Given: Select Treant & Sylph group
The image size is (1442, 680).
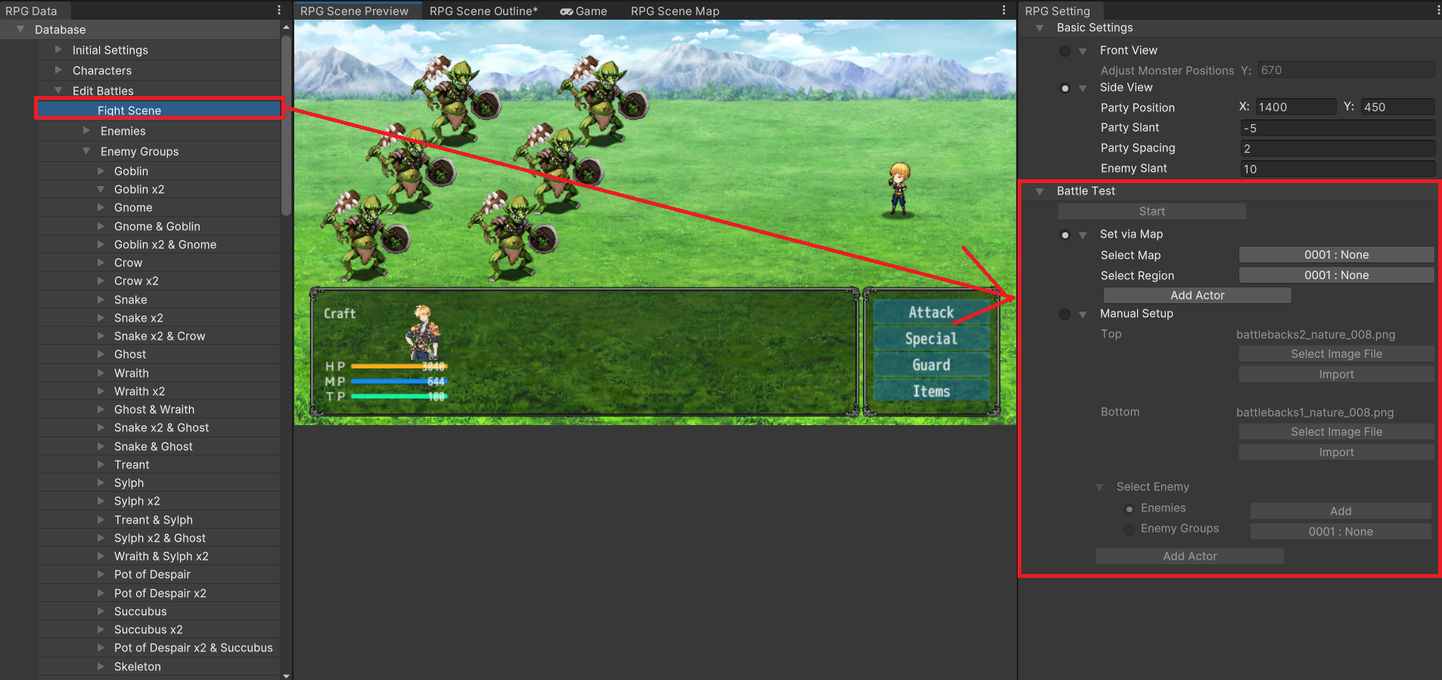Looking at the screenshot, I should [154, 520].
